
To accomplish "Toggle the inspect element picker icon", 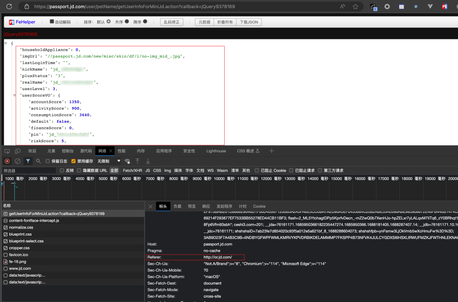I will (7, 151).
